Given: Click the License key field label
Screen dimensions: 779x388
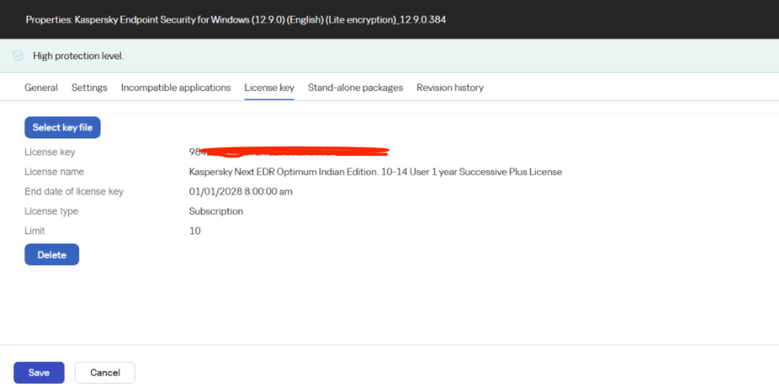Looking at the screenshot, I should pyautogui.click(x=50, y=152).
